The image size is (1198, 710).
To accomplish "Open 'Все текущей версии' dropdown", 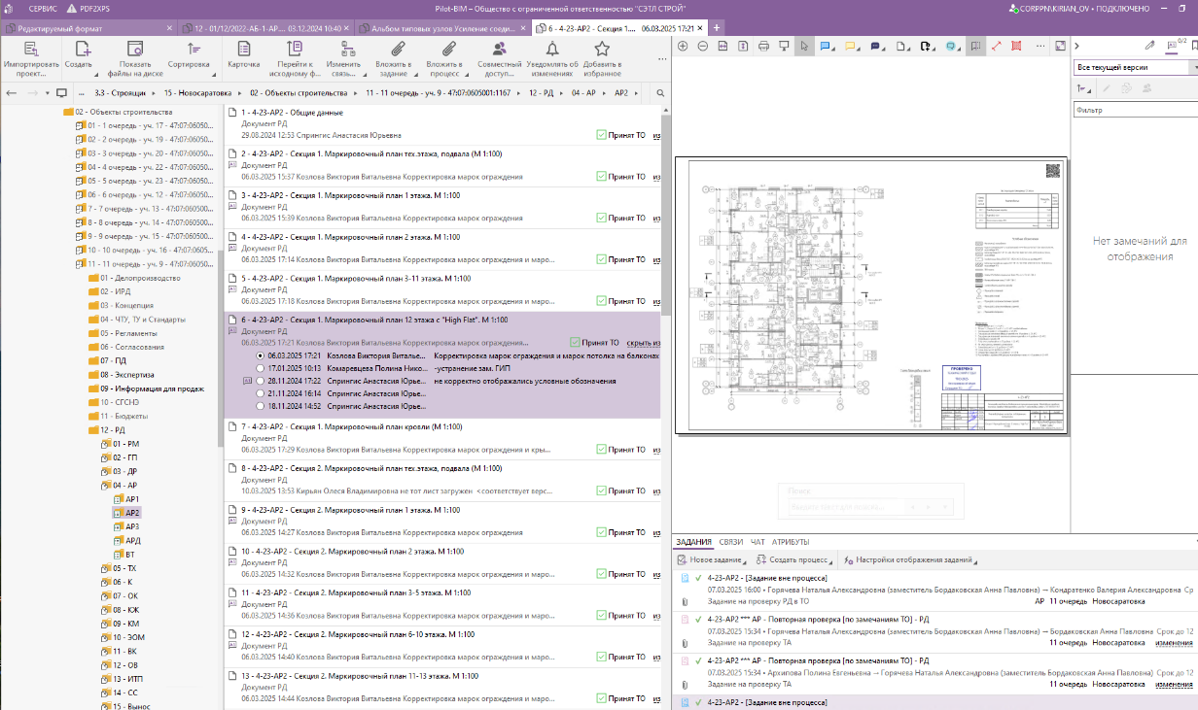I will pos(1135,68).
